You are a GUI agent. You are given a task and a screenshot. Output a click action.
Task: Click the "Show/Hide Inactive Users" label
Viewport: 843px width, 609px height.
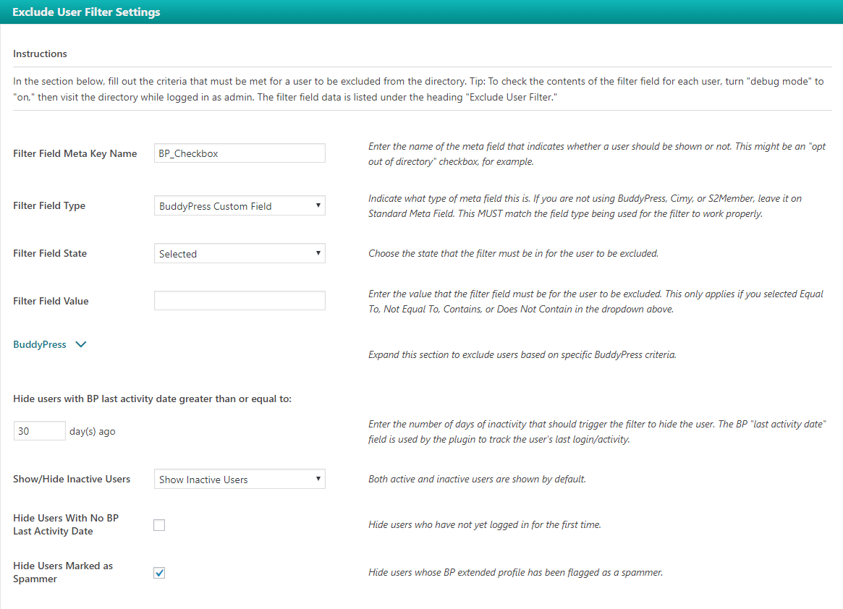(72, 480)
